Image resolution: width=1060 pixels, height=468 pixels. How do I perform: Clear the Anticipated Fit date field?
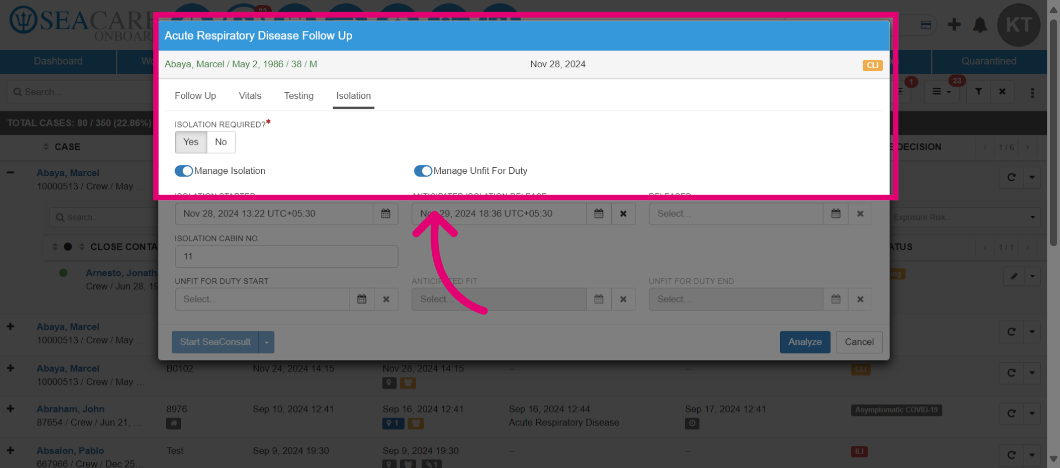click(x=623, y=299)
